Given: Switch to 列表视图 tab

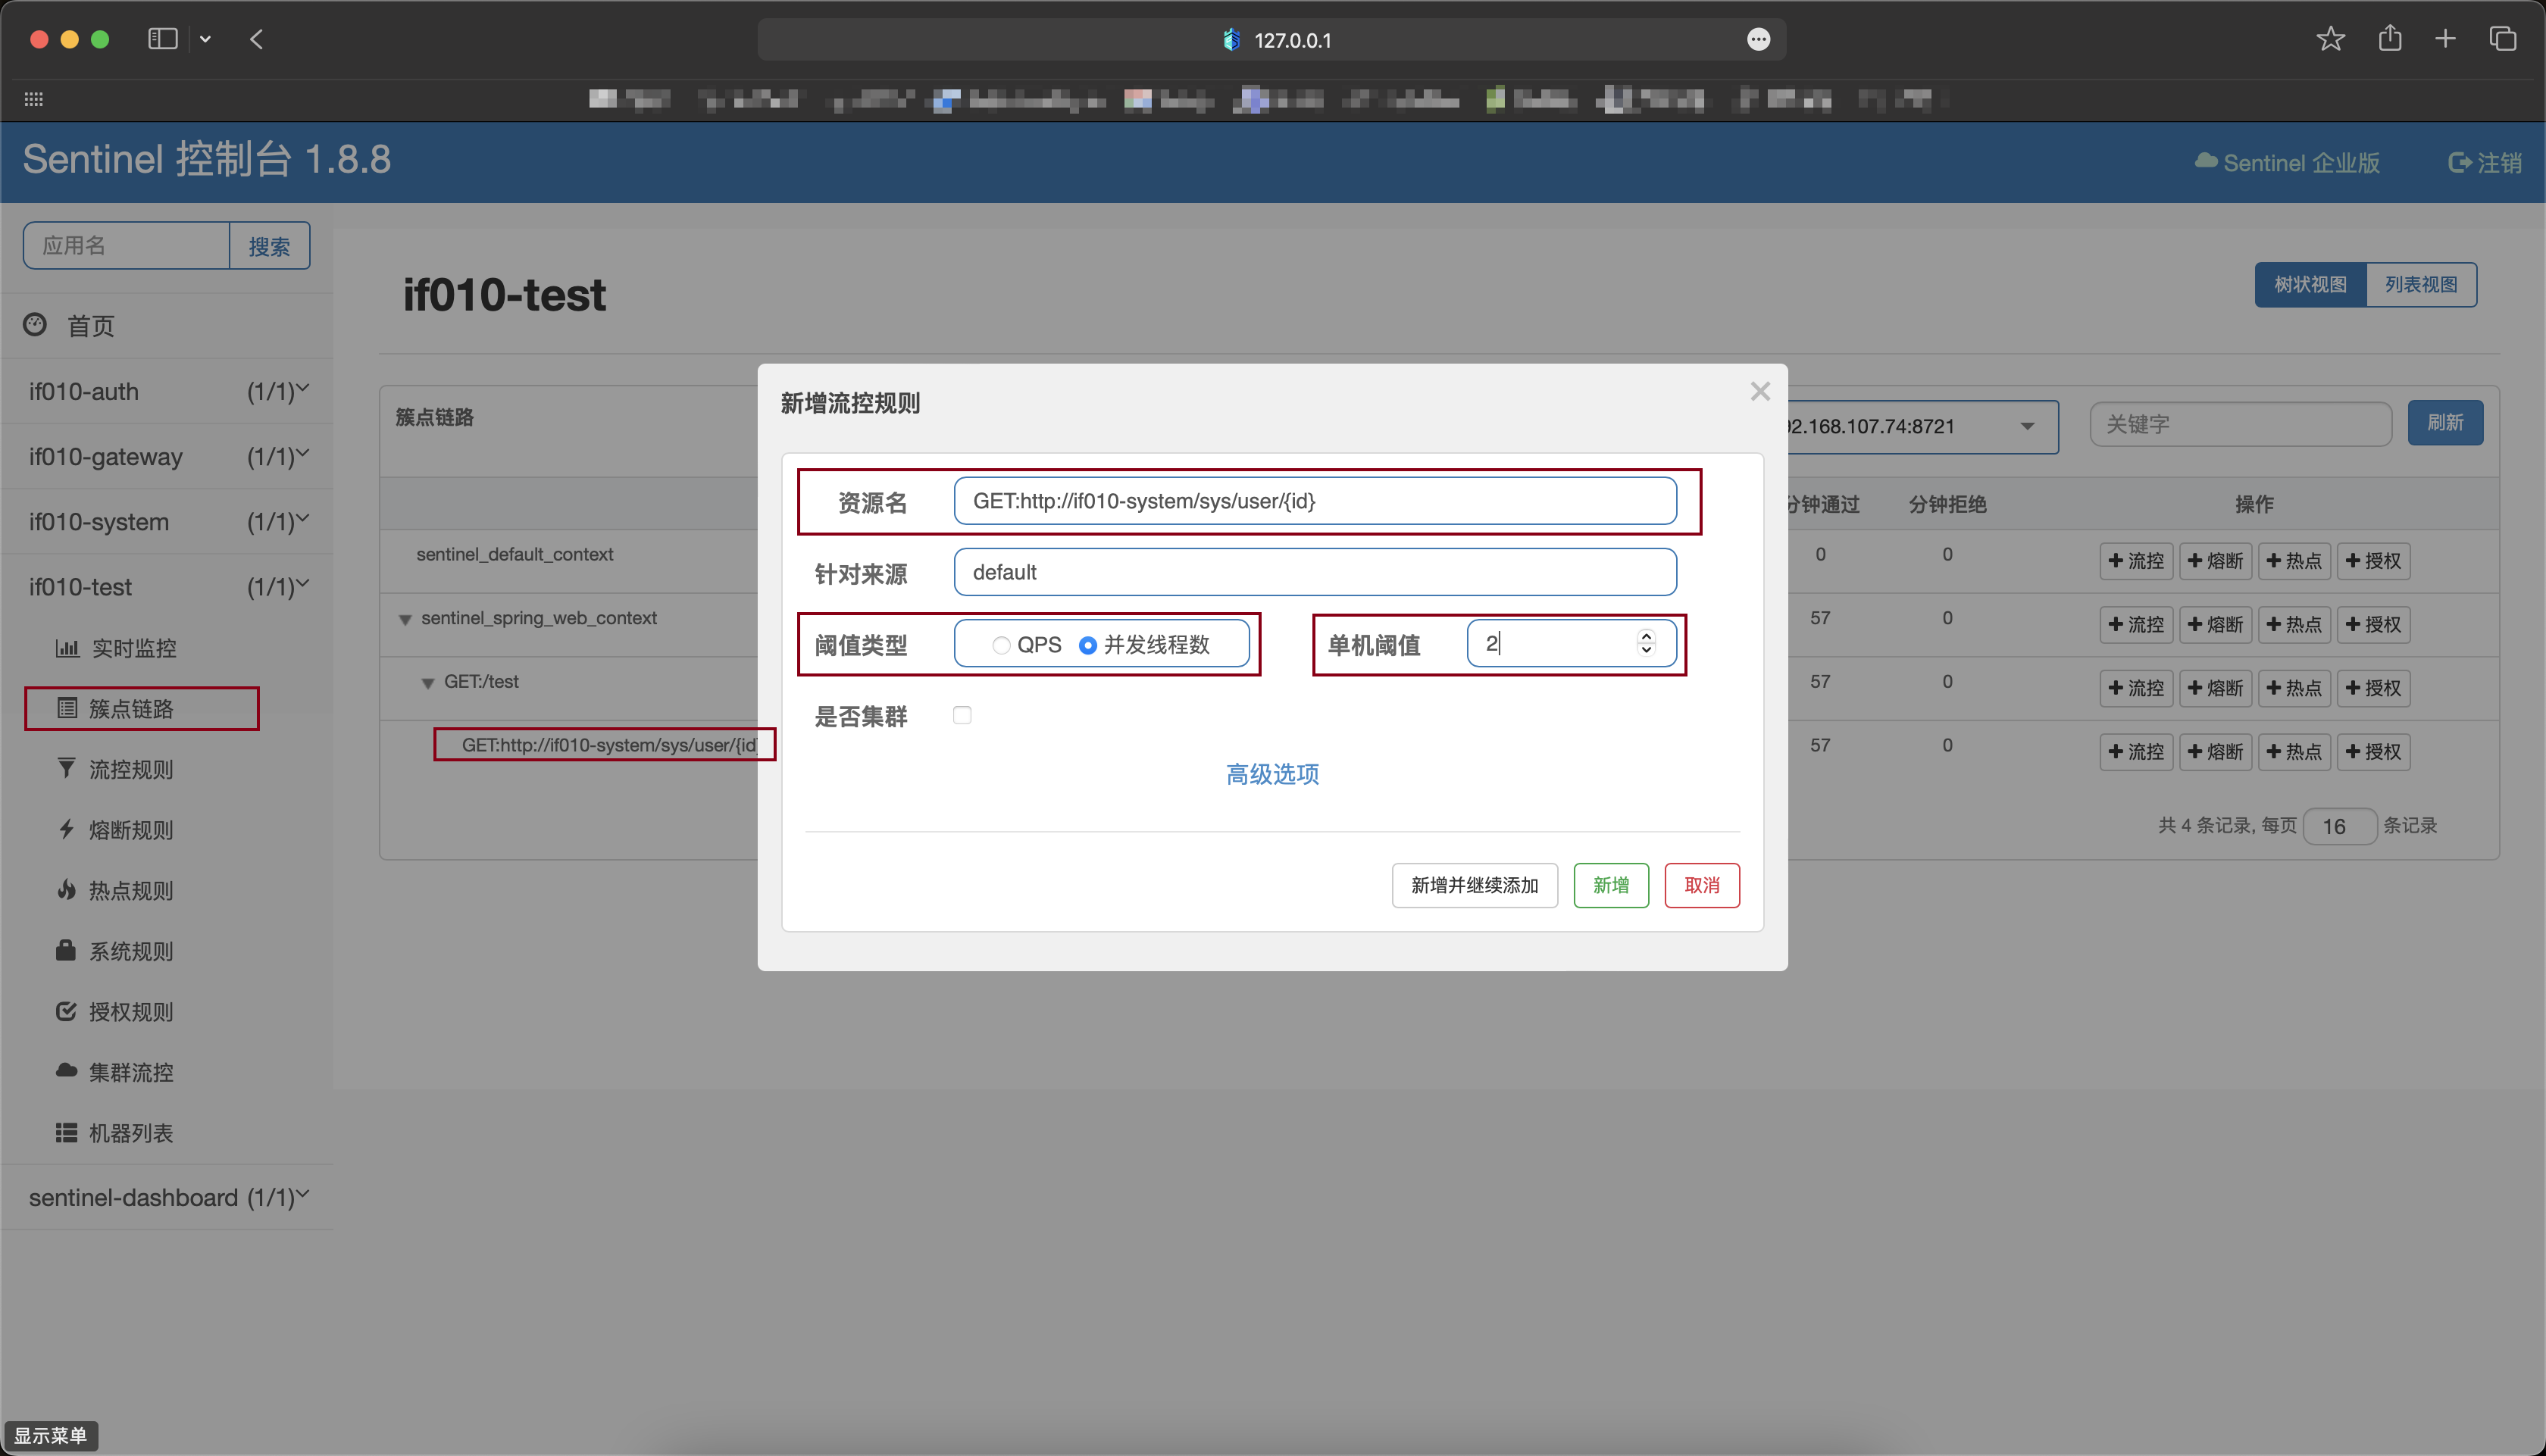Looking at the screenshot, I should 2421,285.
